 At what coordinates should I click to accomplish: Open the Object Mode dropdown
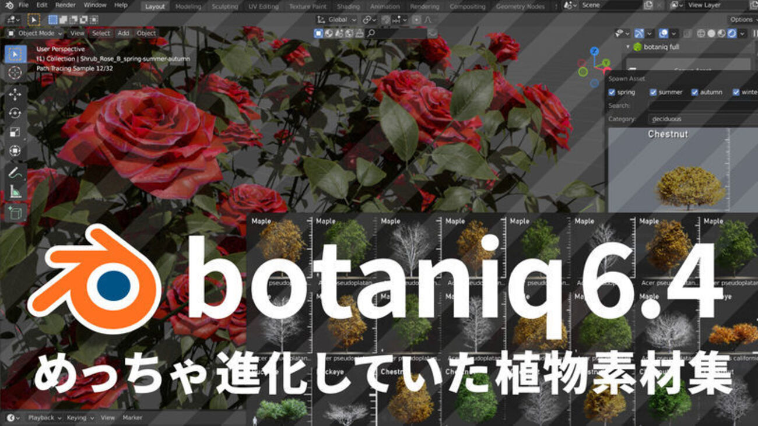point(36,33)
